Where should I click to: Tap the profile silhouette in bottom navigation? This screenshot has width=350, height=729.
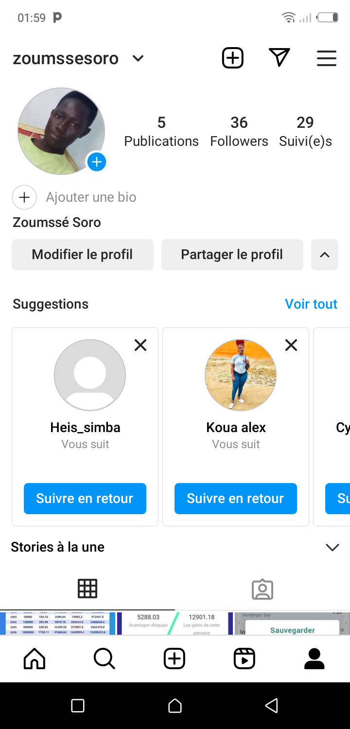point(314,659)
